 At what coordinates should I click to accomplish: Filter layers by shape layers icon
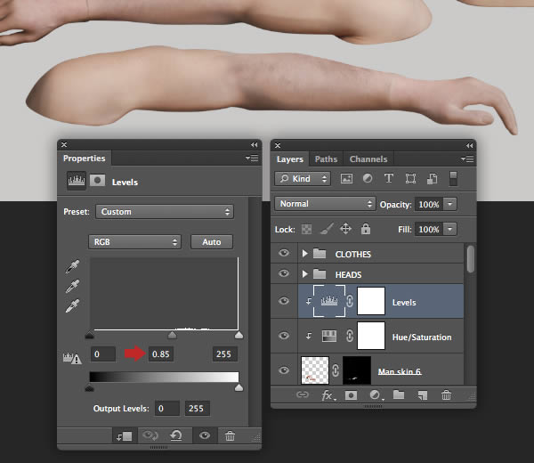pos(410,179)
